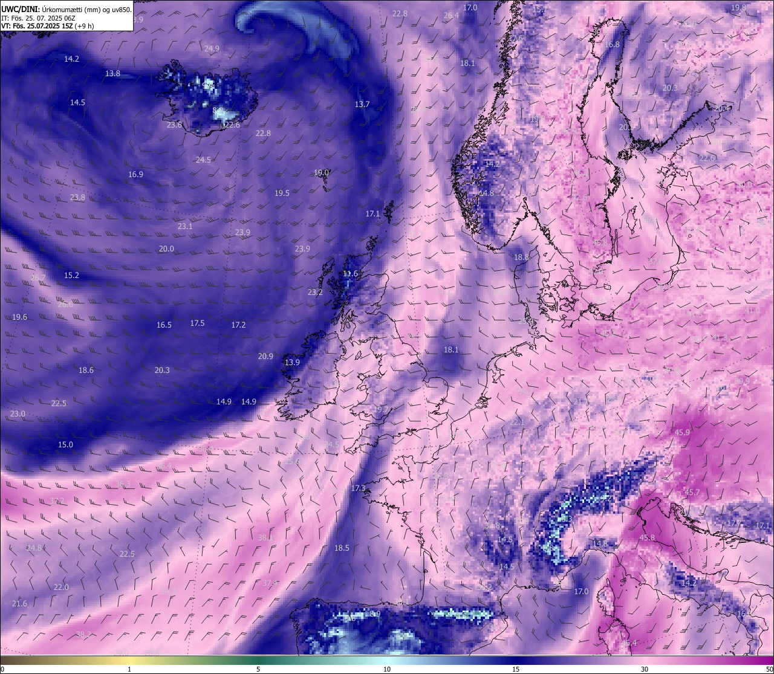Select the 19.8 value in the top-right corner
Viewport: 774px width, 674px height.
pyautogui.click(x=738, y=7)
